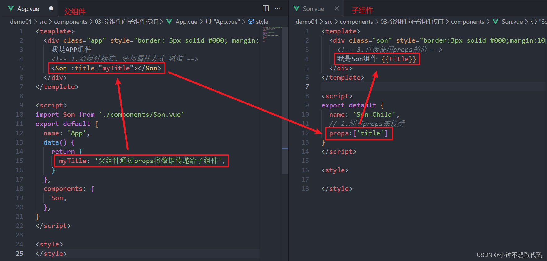547x261 pixels.
Task: Click <div class="son"> line in Son.vue
Action: (x=437, y=40)
